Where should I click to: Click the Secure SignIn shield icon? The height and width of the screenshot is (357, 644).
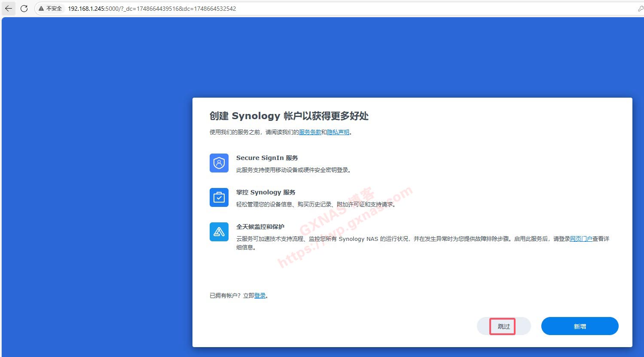pos(219,163)
